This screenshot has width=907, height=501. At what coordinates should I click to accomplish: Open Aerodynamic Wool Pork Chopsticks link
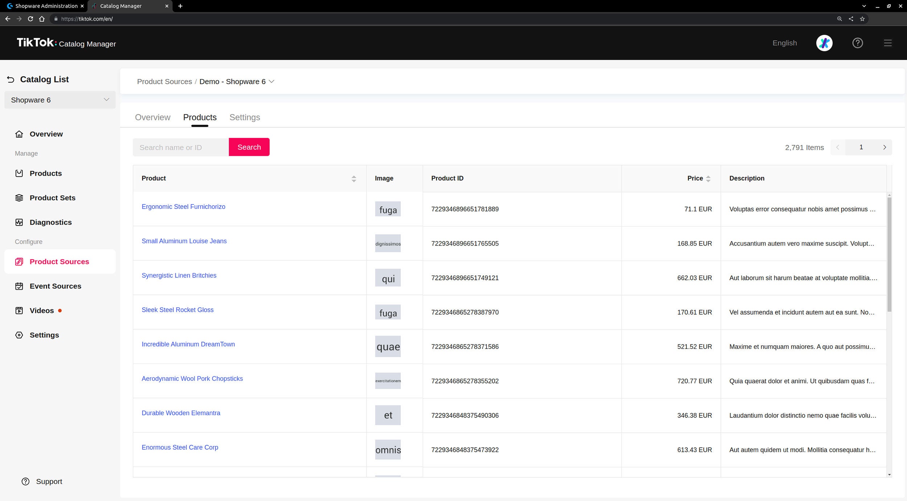point(192,379)
